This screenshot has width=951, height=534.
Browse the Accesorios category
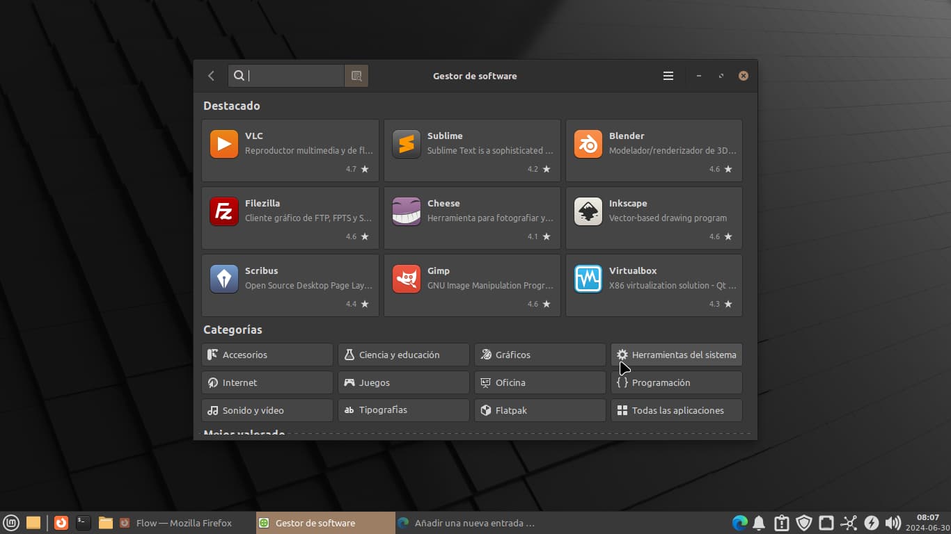(267, 355)
